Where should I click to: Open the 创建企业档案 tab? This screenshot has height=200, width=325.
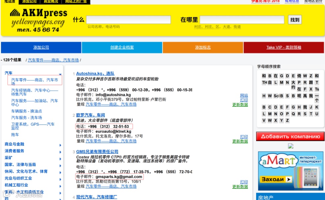122,47
